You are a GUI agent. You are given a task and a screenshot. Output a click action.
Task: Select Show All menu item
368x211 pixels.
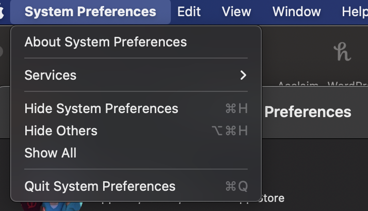51,153
